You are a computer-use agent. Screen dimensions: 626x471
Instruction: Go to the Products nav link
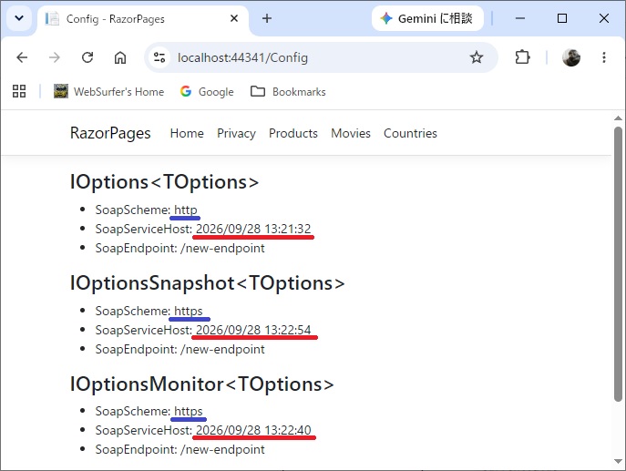pos(293,133)
